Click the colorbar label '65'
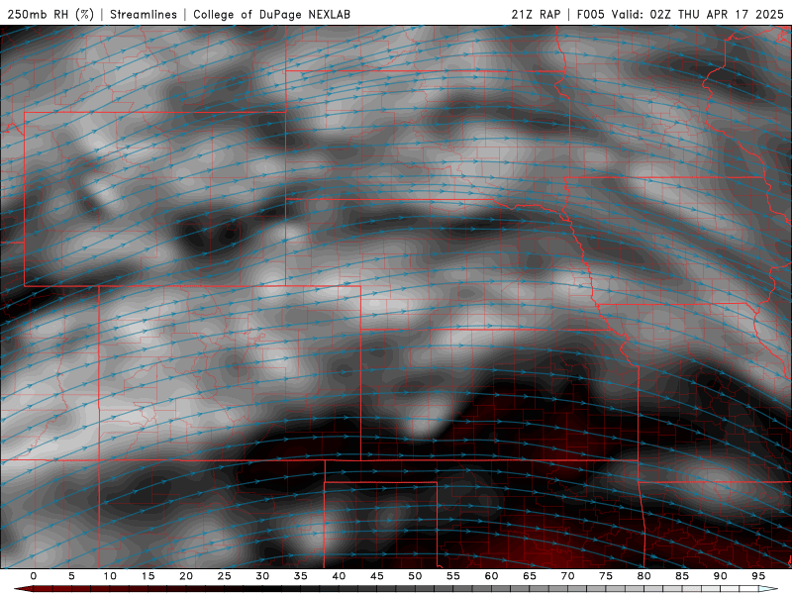Screen dimensions: 792x594 pos(530,576)
